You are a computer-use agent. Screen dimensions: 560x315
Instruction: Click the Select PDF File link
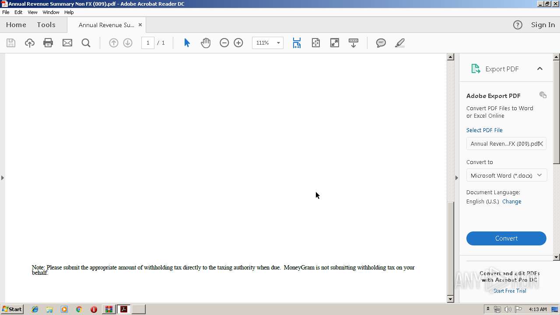click(x=484, y=130)
